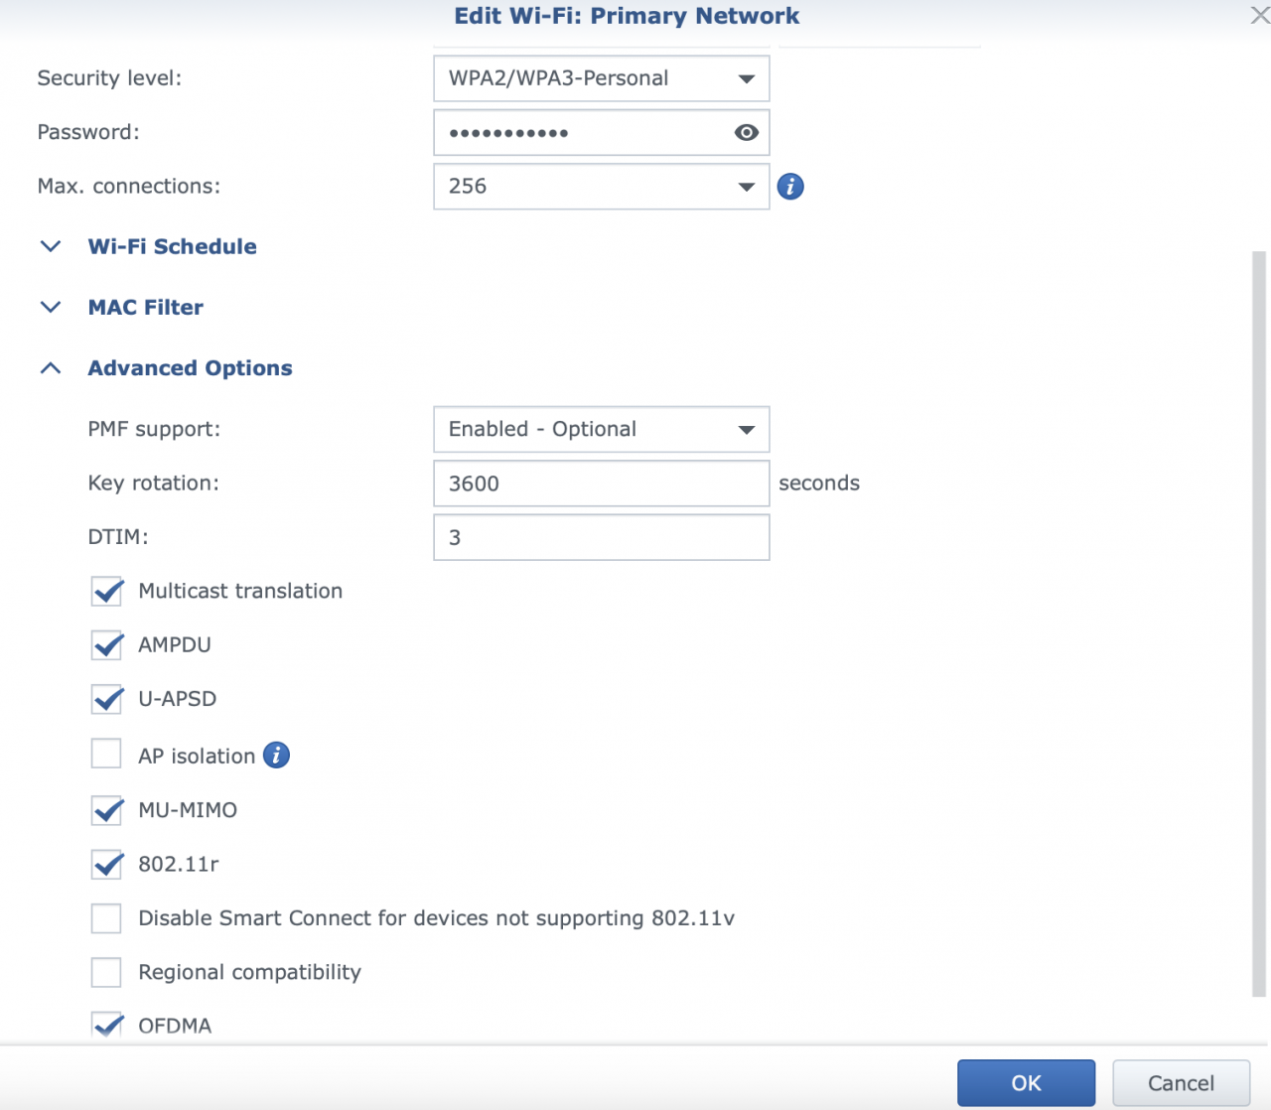This screenshot has height=1110, width=1271.
Task: Uncheck the AMPDU option
Action: point(107,645)
